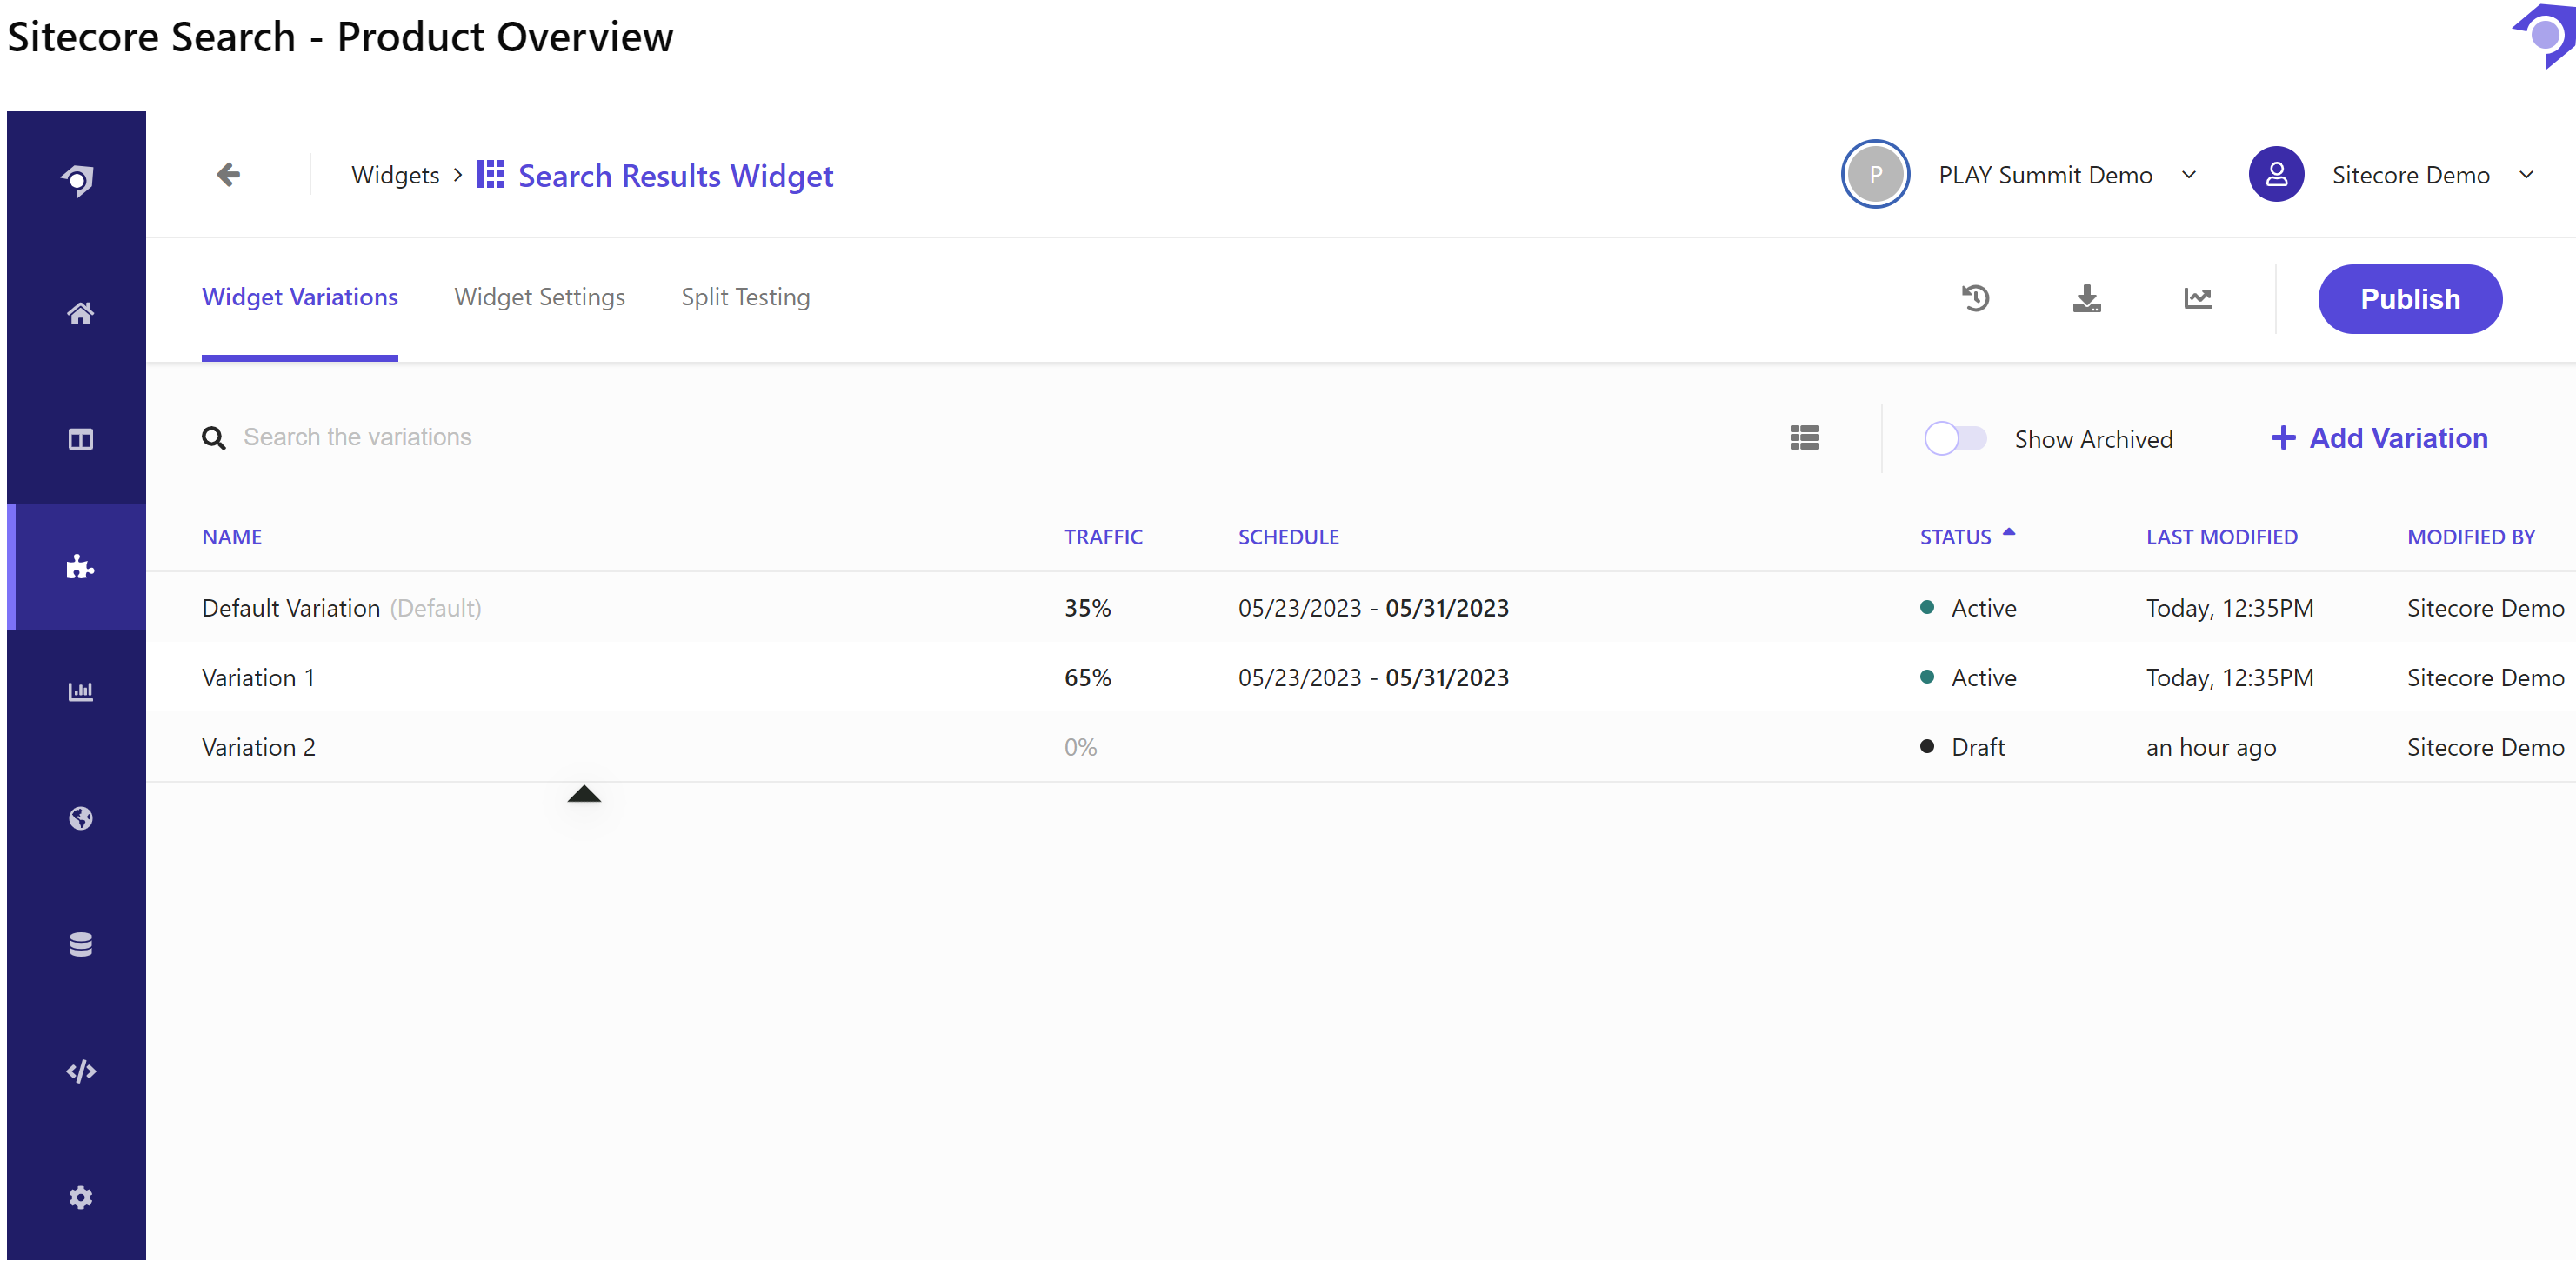Viewport: 2576px width, 1261px height.
Task: Select the widgets puzzle piece icon
Action: click(x=80, y=567)
